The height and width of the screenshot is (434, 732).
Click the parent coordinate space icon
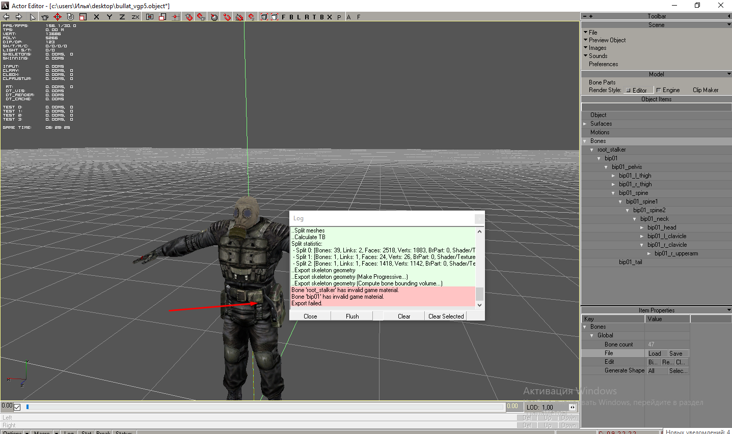point(150,17)
